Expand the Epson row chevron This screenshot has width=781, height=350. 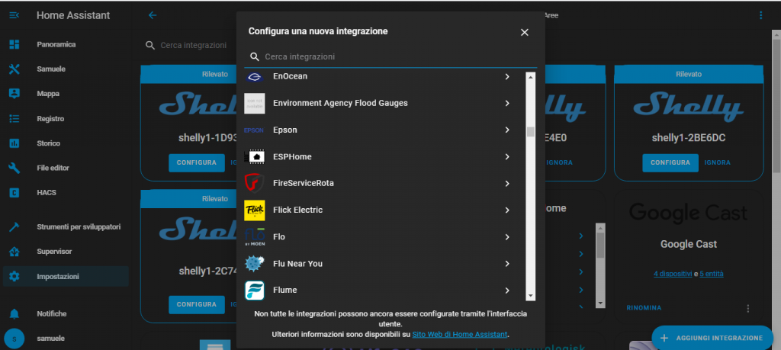[507, 130]
